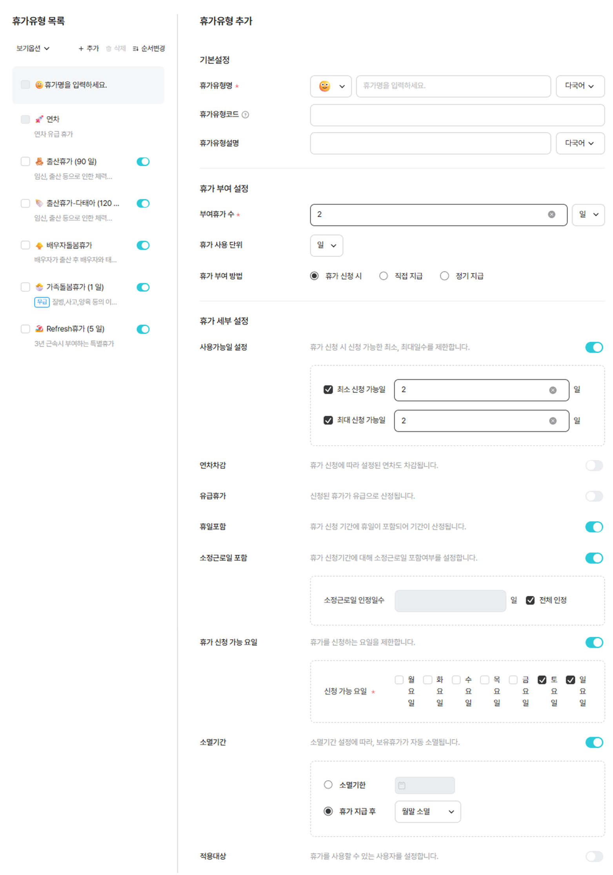The image size is (613, 875).
Task: Clear the 최대 신청 가능일 value with X icon
Action: 552,421
